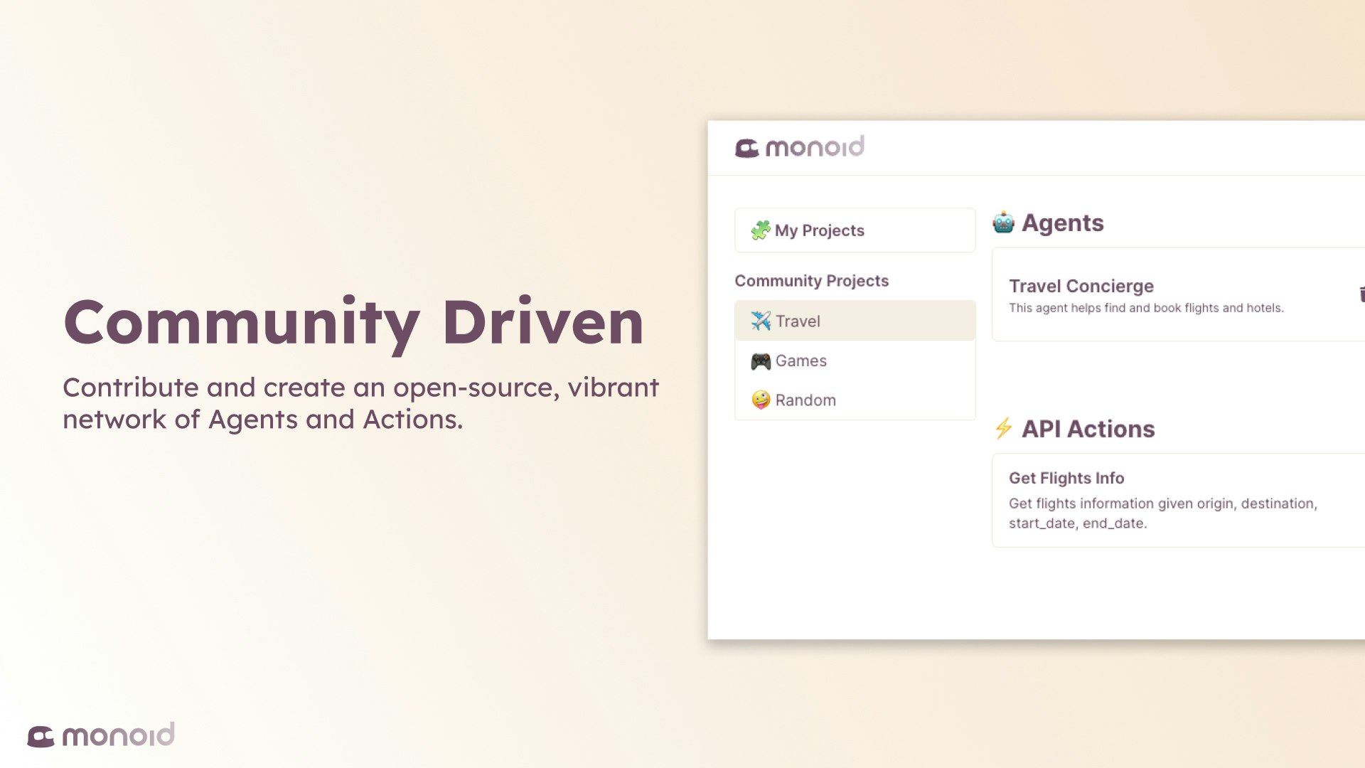Click the lightning bolt API Actions icon
Screen dimensions: 1365x768
tap(1003, 428)
